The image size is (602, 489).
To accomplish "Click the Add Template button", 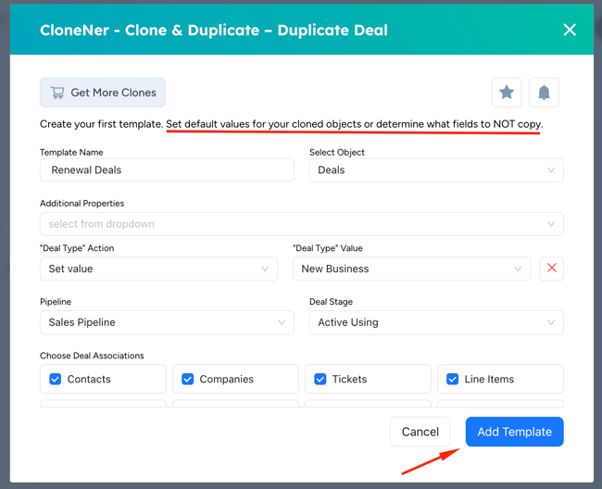I will [x=514, y=432].
